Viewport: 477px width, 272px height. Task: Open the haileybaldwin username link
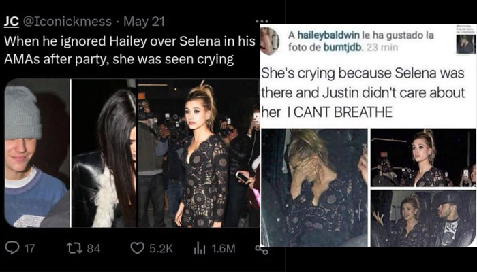[329, 35]
